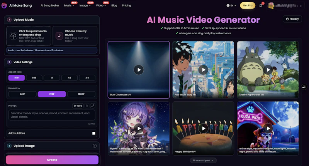Click the Upload Image section header
This screenshot has width=309, height=166.
52,146
